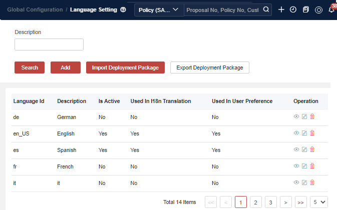The height and width of the screenshot is (210, 337).
Task: Click the search magnifier icon in top bar
Action: pos(266,9)
